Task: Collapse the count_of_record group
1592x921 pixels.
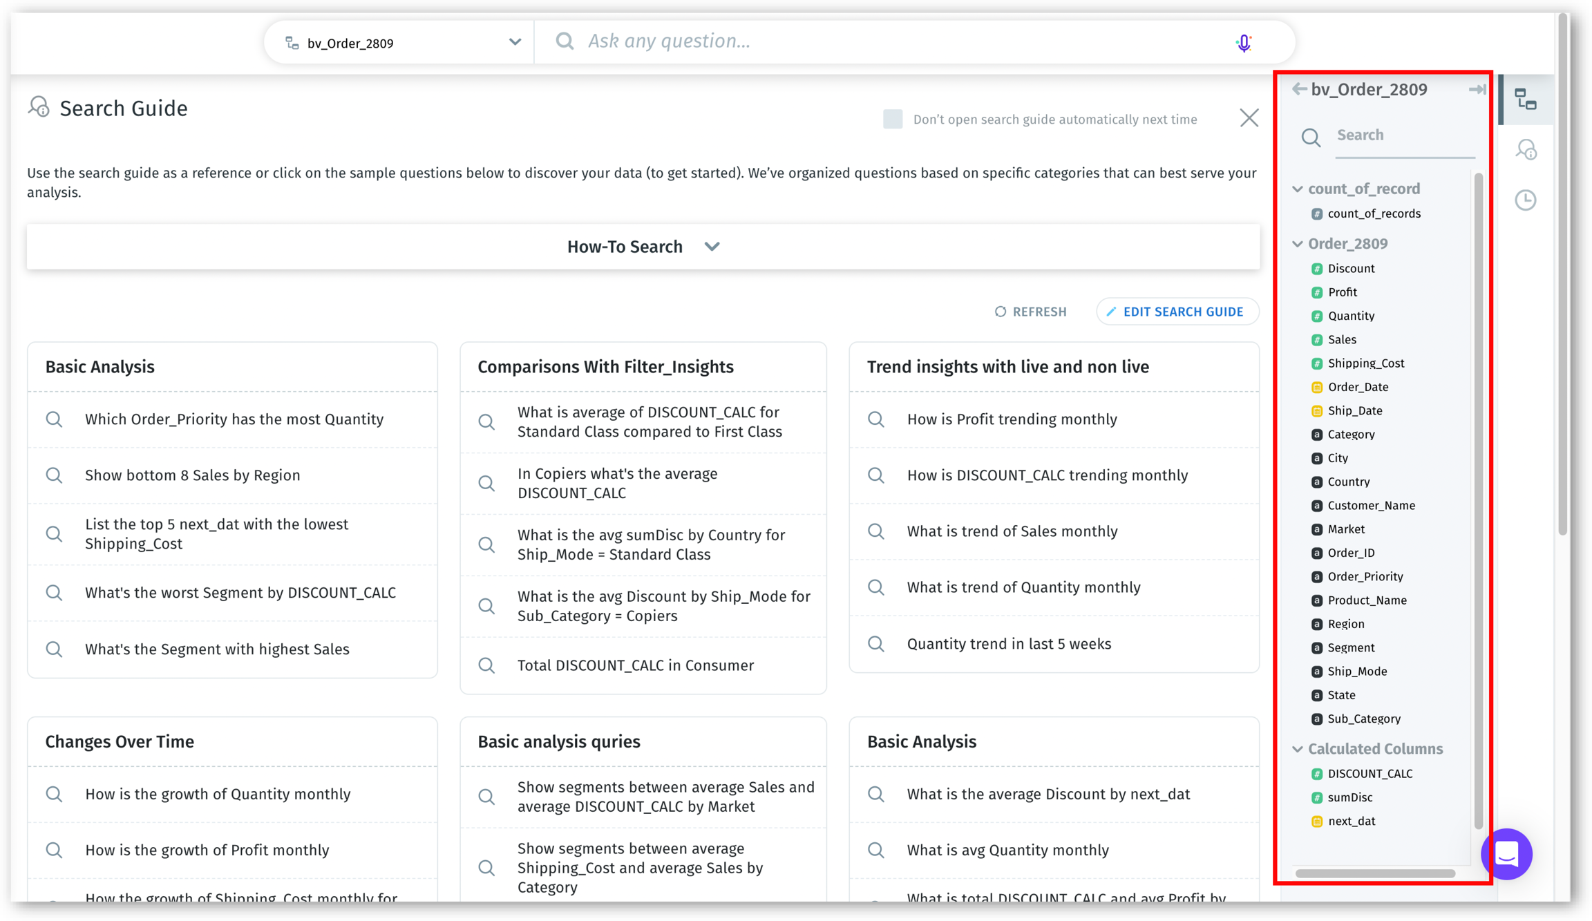Action: pos(1298,189)
